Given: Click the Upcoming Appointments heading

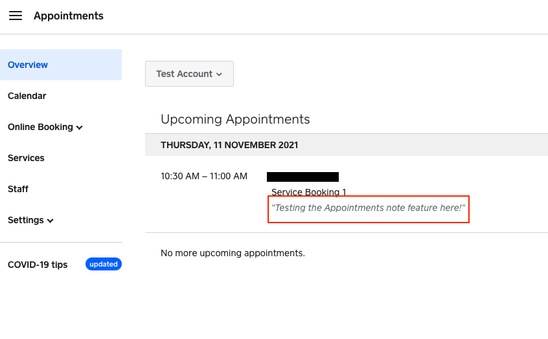Looking at the screenshot, I should [235, 119].
